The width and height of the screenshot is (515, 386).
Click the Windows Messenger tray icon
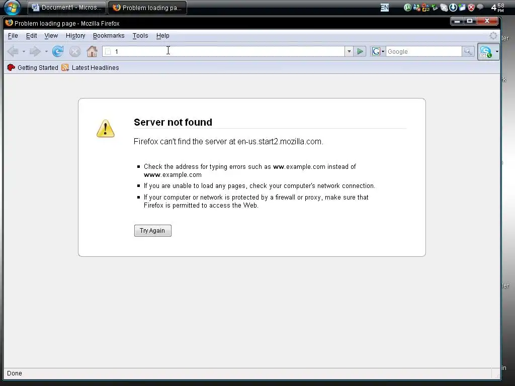[x=416, y=8]
